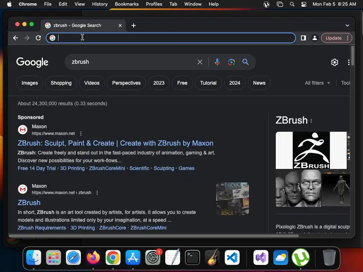Open the ZBrush result title link
The image size is (363, 272).
(x=29, y=203)
